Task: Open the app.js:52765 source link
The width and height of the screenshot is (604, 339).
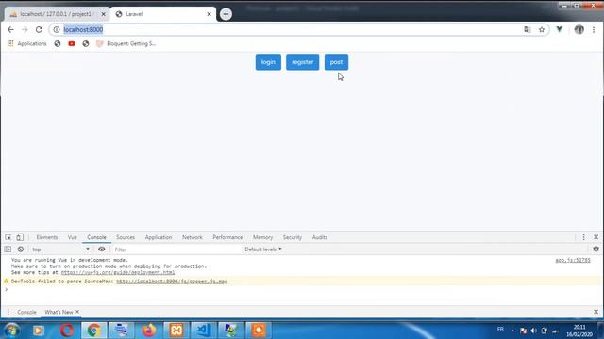Action: tap(573, 260)
